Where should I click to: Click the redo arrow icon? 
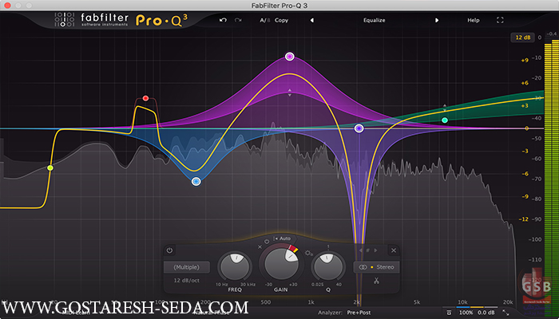[238, 19]
